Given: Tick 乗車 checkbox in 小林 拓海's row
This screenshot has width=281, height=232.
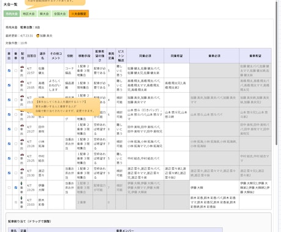Looking at the screenshot, I should tap(16, 143).
